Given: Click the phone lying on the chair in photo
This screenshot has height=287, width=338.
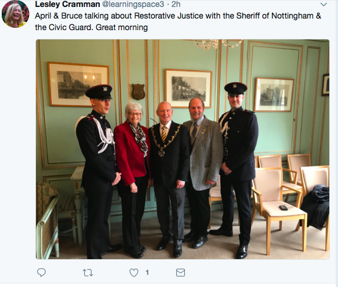Looking at the screenshot, I should pyautogui.click(x=284, y=208).
